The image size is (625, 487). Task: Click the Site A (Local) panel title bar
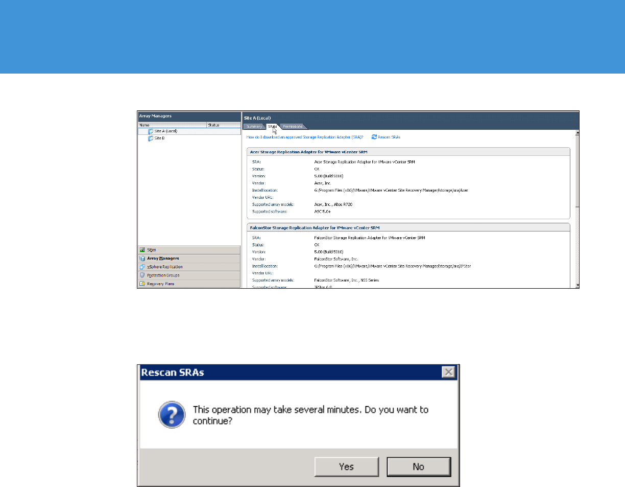(x=411, y=118)
